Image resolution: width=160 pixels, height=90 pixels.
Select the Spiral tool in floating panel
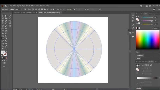(10, 21)
